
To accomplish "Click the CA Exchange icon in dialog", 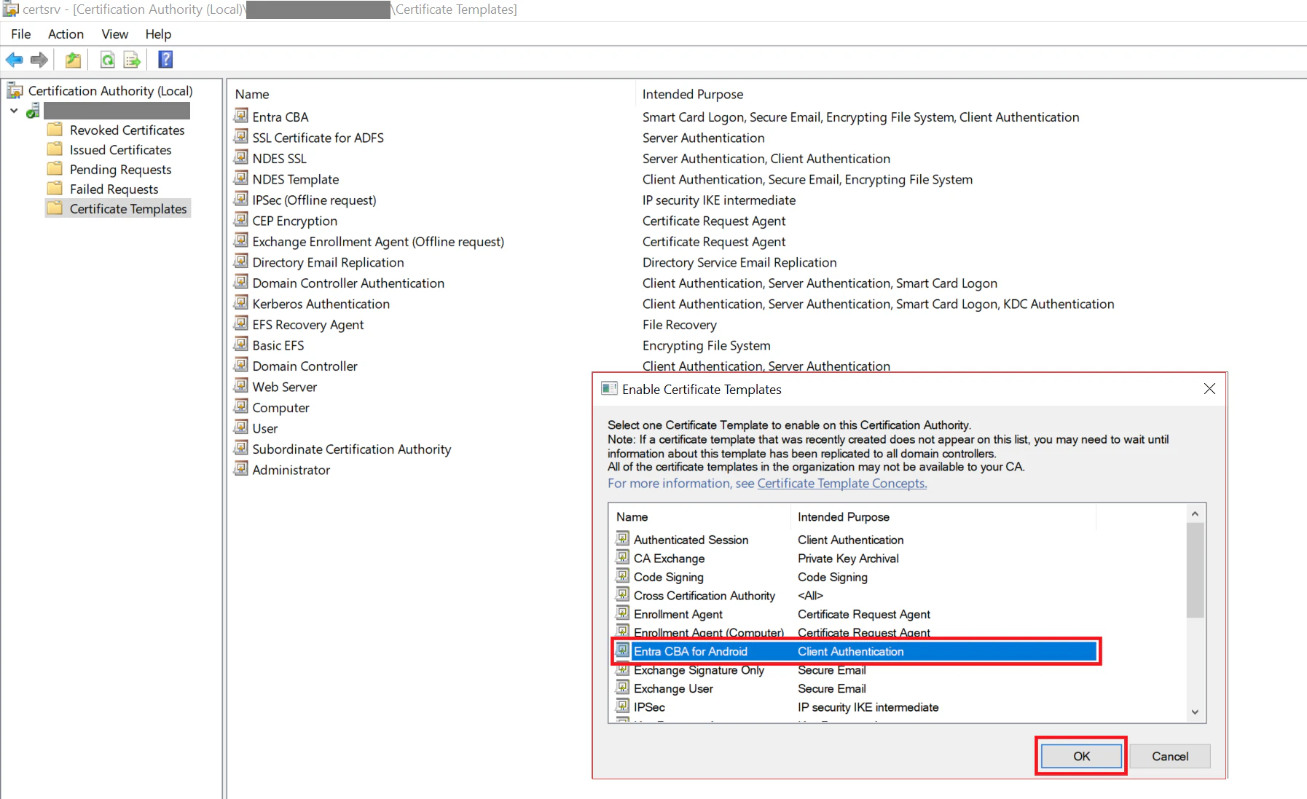I will pos(622,558).
